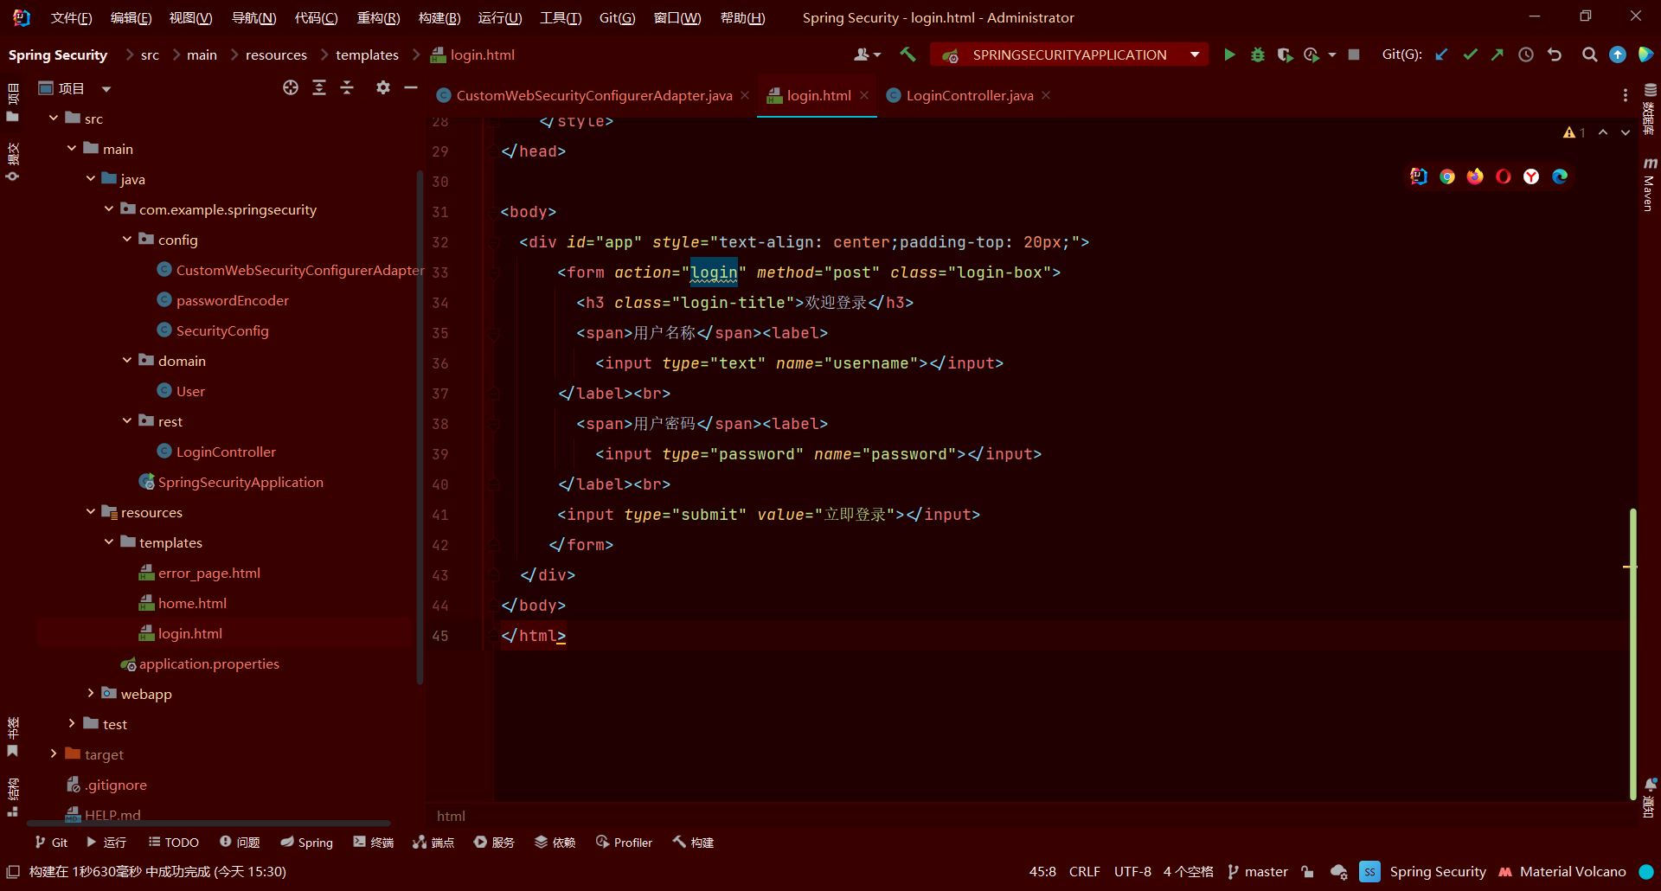Open the UTF-8 encoding selector
Image resolution: width=1661 pixels, height=891 pixels.
point(1132,871)
